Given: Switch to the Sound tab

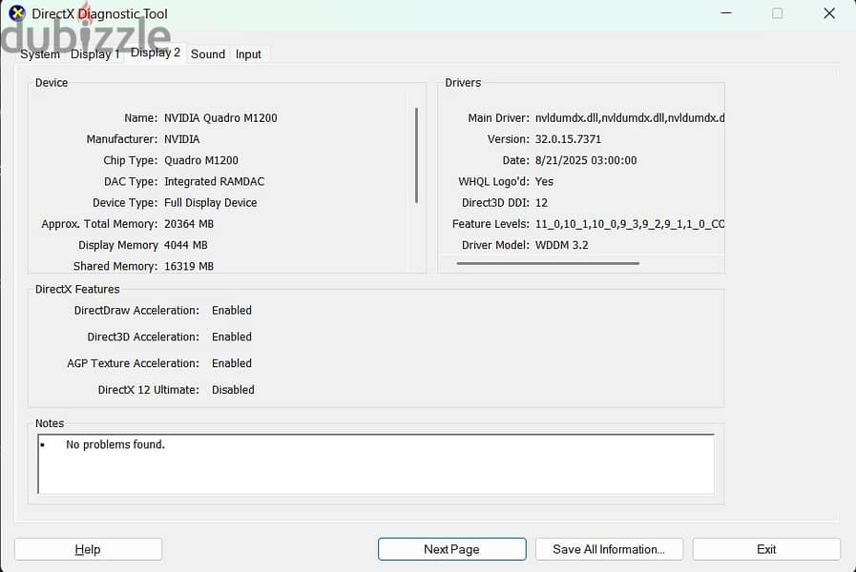Looking at the screenshot, I should (x=207, y=54).
